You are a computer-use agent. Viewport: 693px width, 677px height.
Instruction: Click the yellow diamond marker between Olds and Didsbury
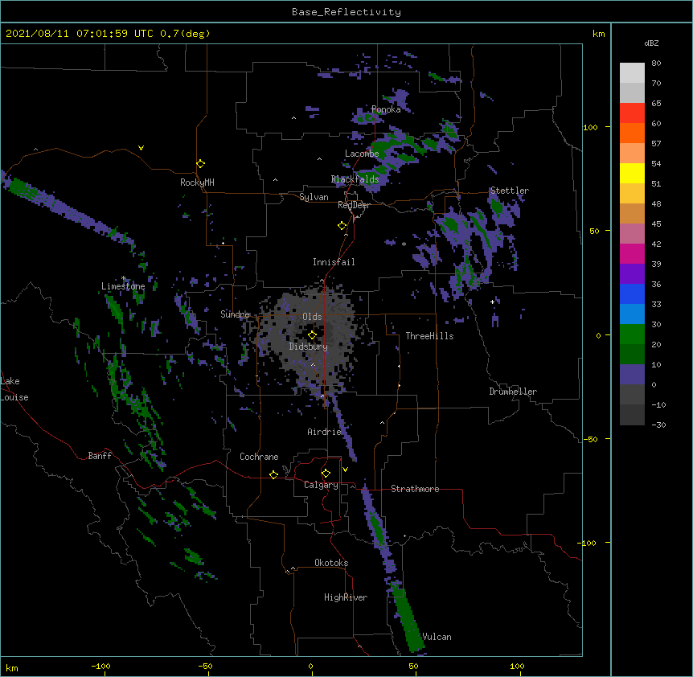pos(312,335)
